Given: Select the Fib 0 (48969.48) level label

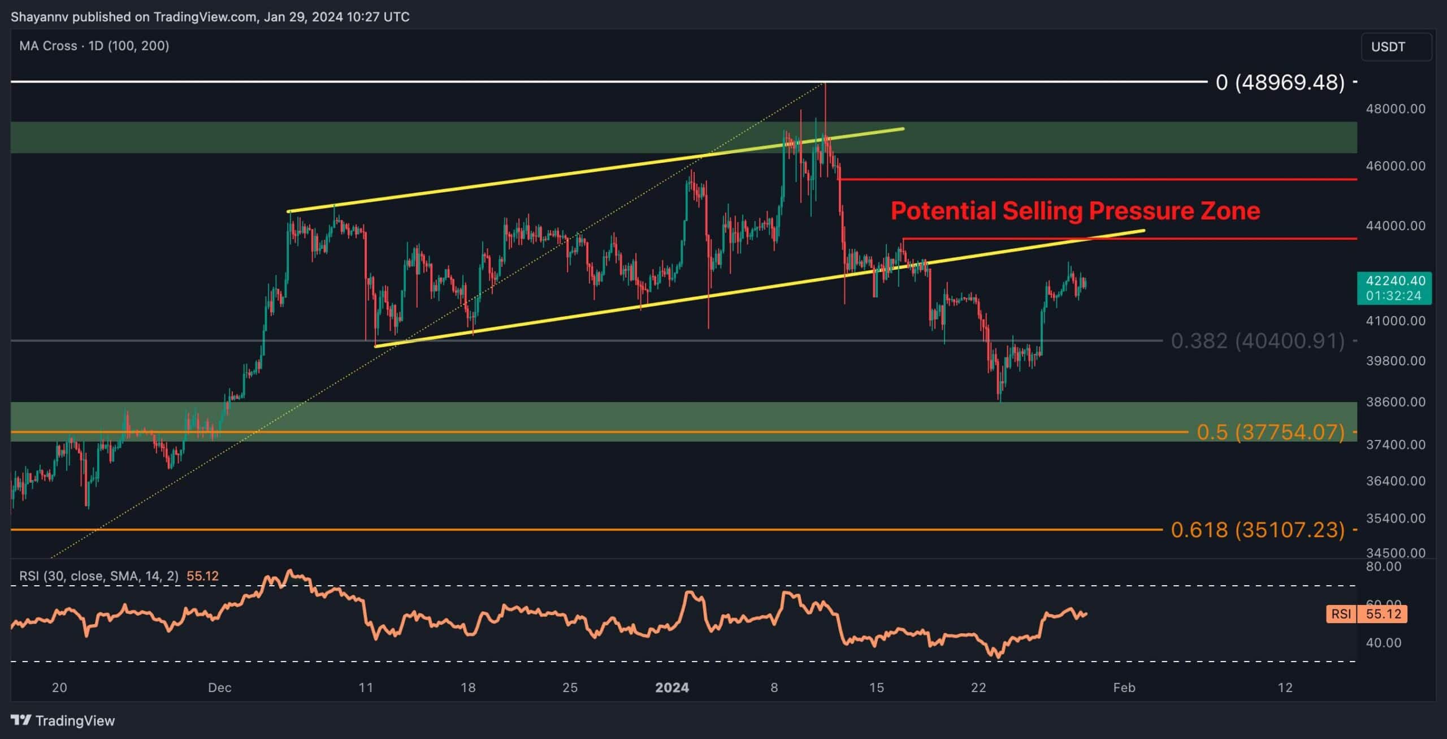Looking at the screenshot, I should pos(1280,83).
